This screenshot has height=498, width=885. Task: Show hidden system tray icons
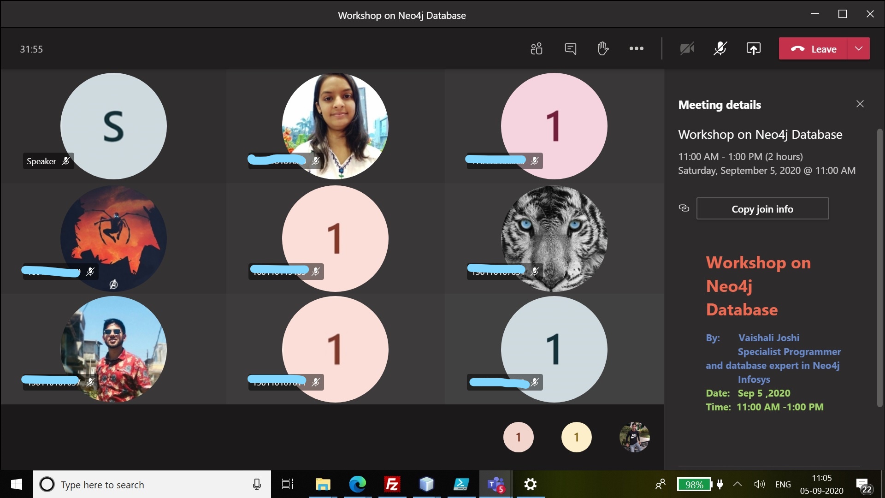[737, 484]
